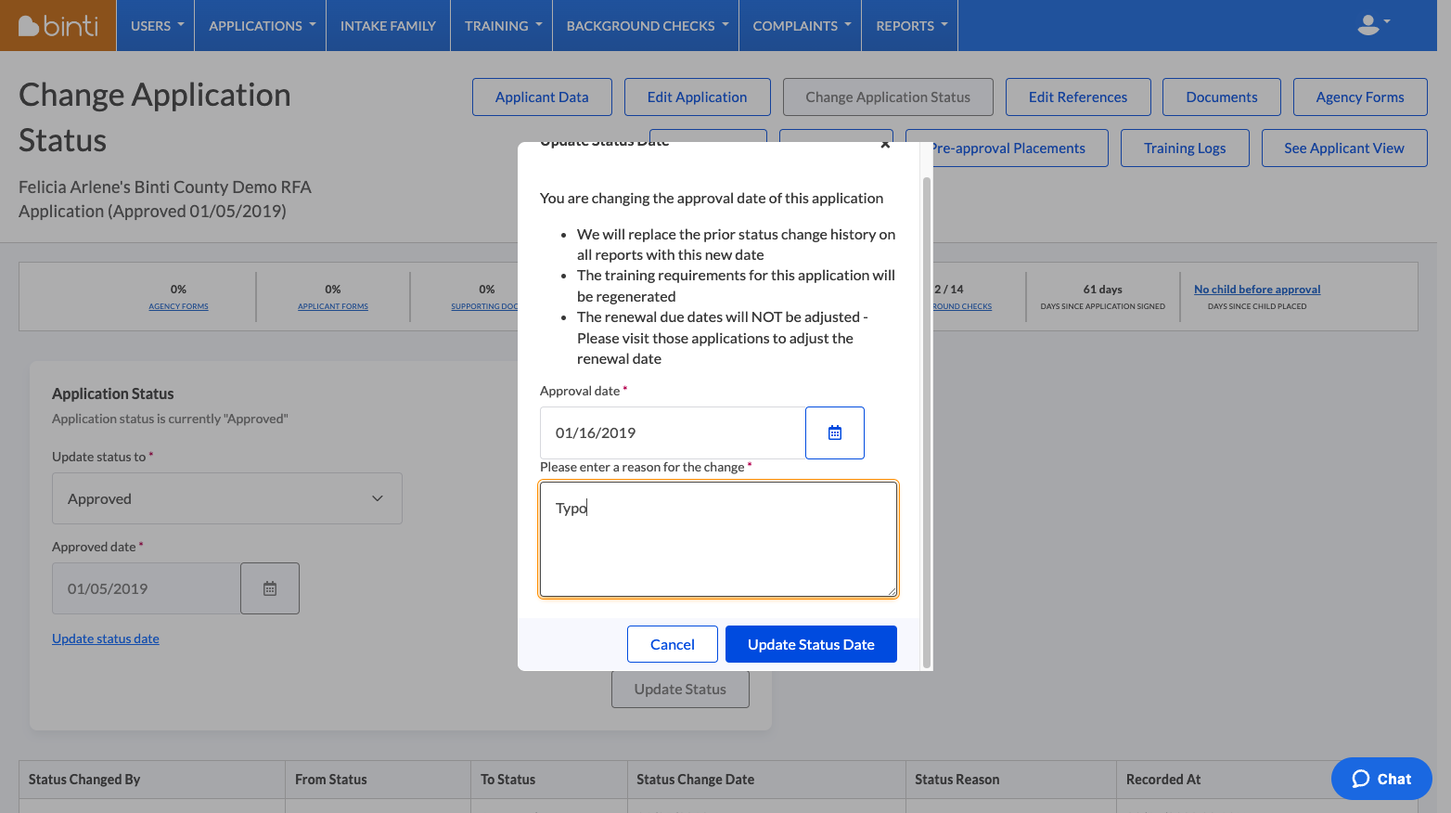Click No child before approval link
Image resolution: width=1451 pixels, height=813 pixels.
[x=1257, y=290]
